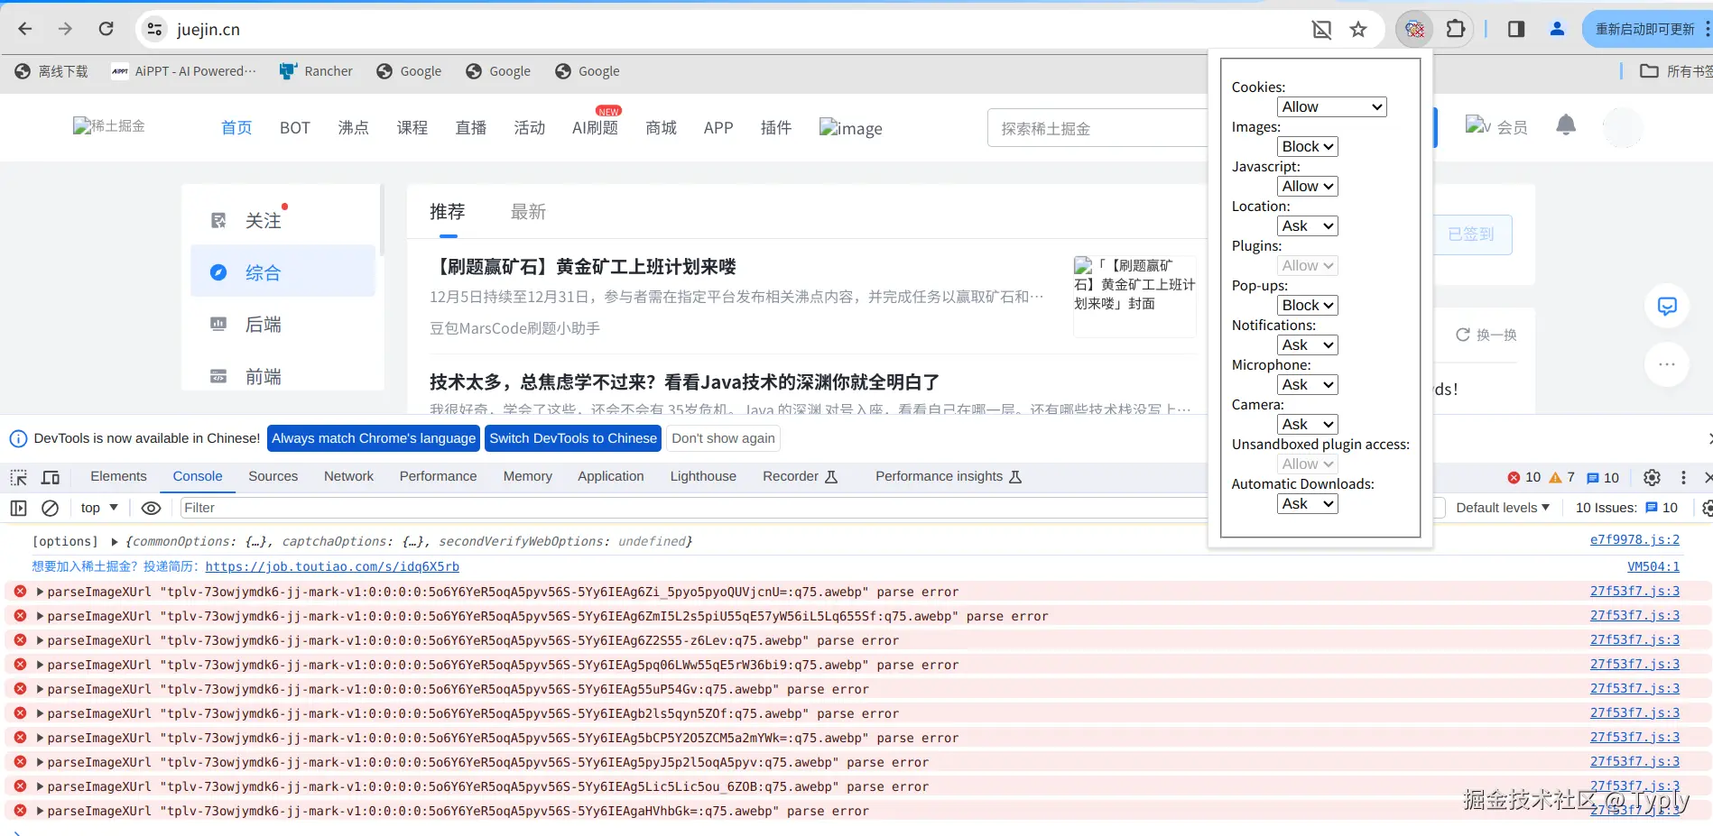The image size is (1713, 836).
Task: Reload the current page
Action: (106, 28)
